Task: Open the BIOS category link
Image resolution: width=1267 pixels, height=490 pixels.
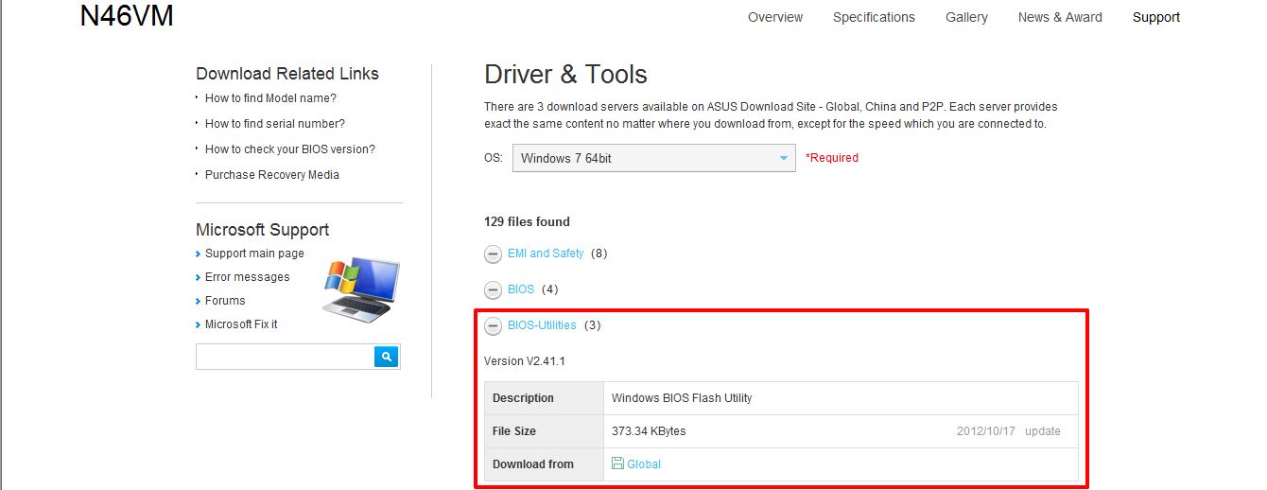Action: pos(521,289)
